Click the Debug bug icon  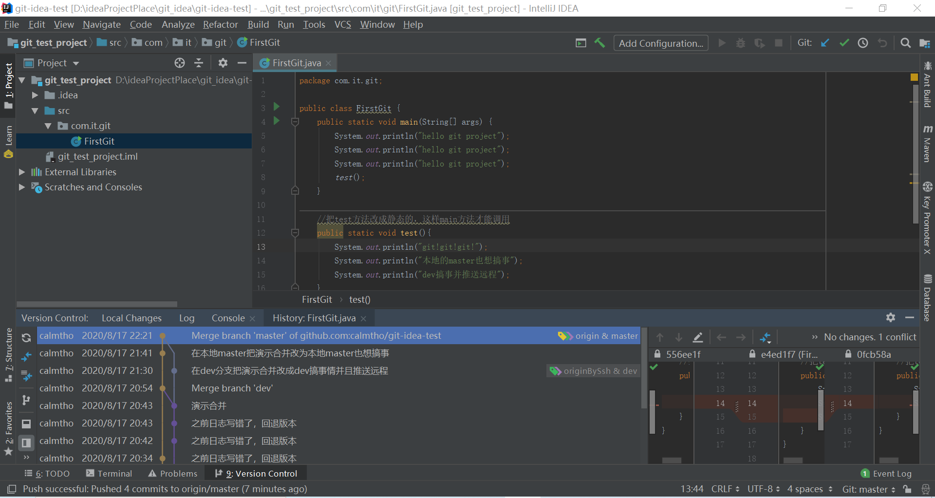(741, 43)
